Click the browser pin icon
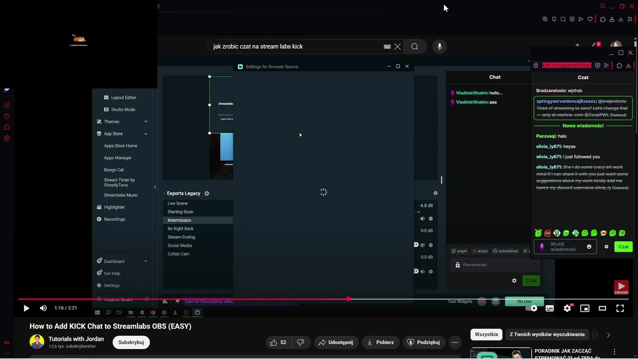This screenshot has height=359, width=638. (554, 19)
